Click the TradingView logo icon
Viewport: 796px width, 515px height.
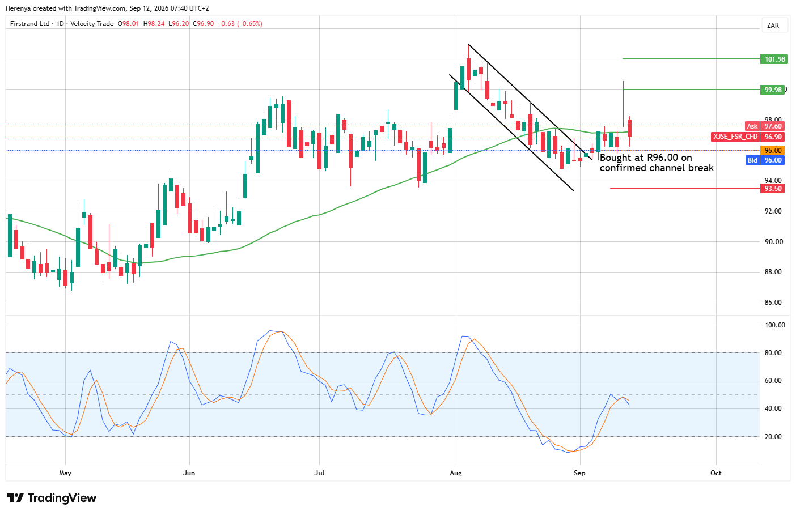pos(15,498)
